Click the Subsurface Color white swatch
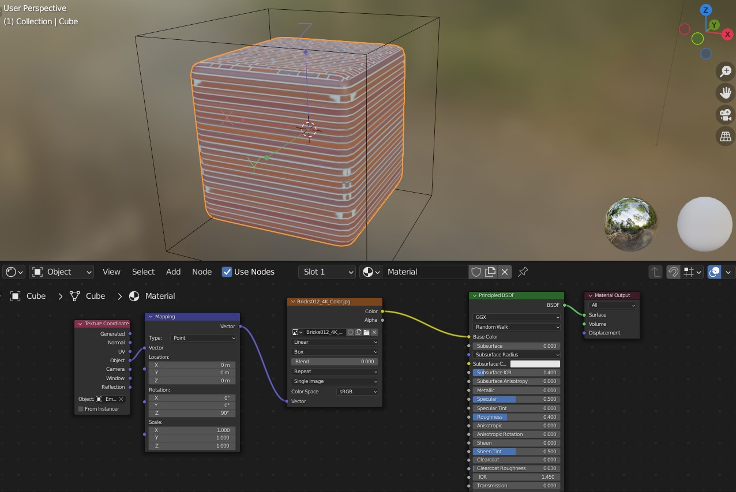The height and width of the screenshot is (492, 736). point(535,364)
